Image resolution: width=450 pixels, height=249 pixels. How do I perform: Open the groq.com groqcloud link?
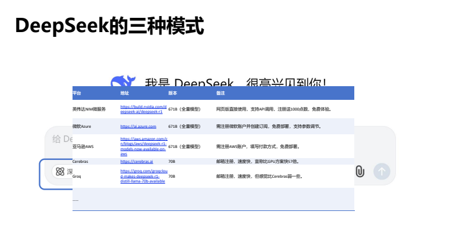click(x=144, y=176)
